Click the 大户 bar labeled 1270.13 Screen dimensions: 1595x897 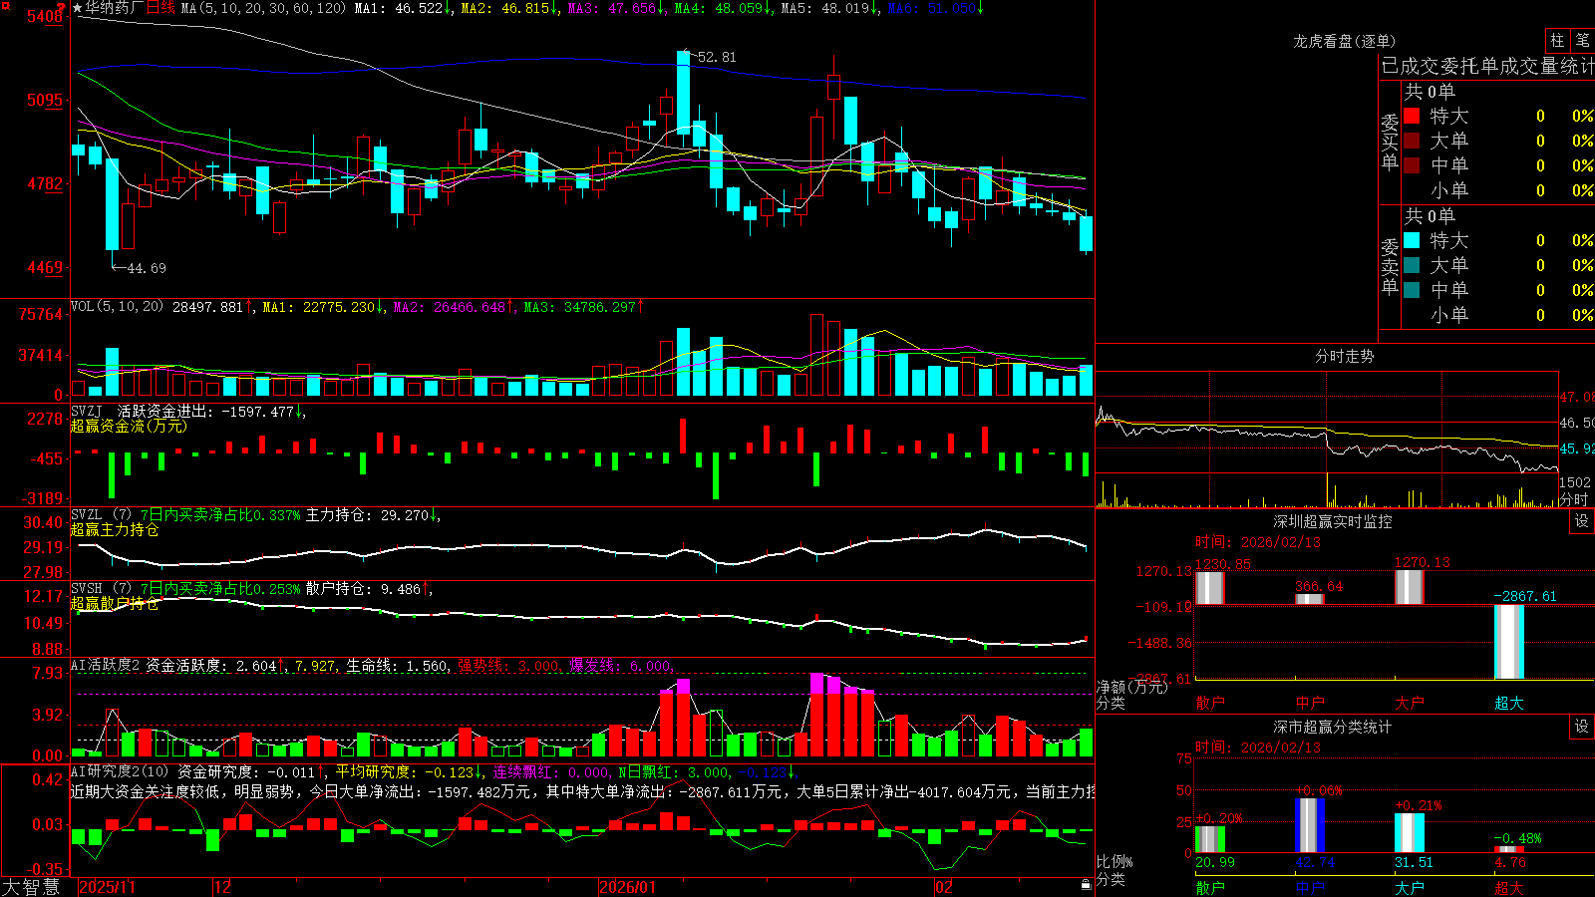(1409, 587)
